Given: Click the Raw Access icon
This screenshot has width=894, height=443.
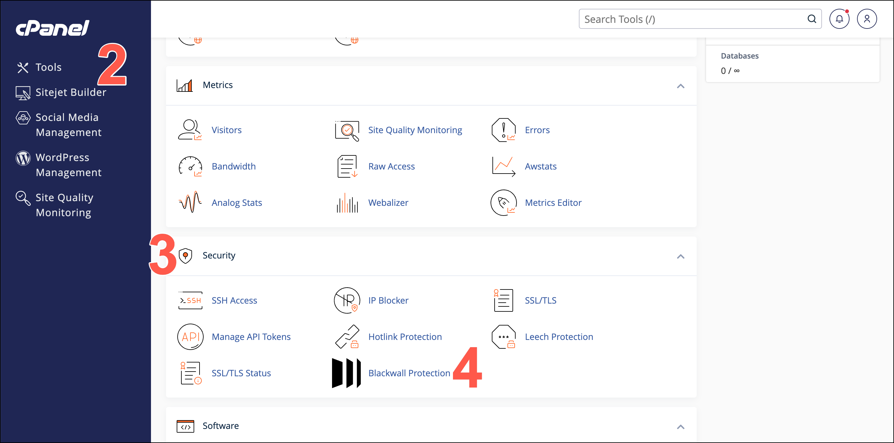Looking at the screenshot, I should pos(347,166).
